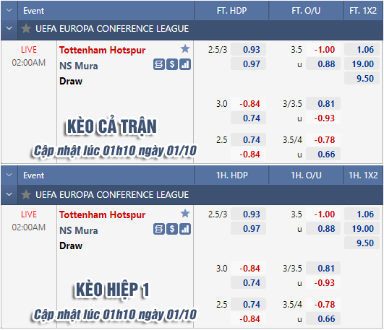Click dollar icon in first-half NS Mura row

point(172,229)
